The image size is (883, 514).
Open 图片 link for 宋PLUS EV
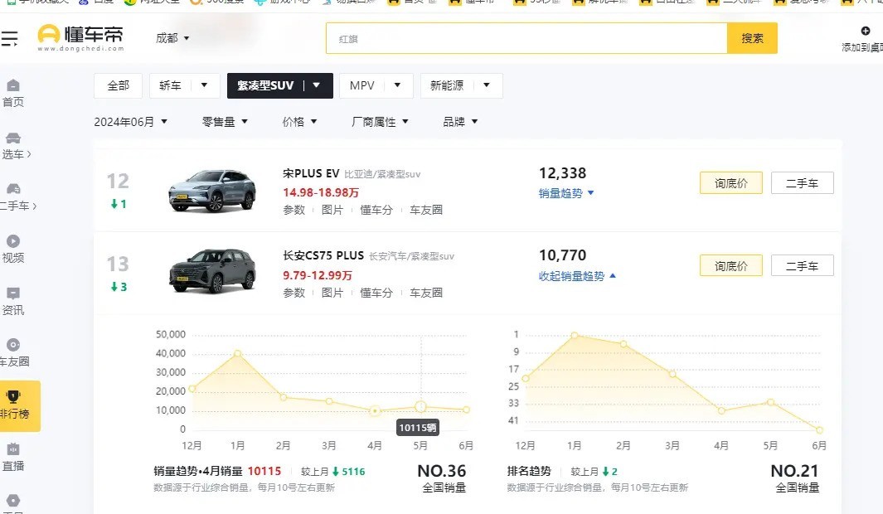tap(332, 210)
